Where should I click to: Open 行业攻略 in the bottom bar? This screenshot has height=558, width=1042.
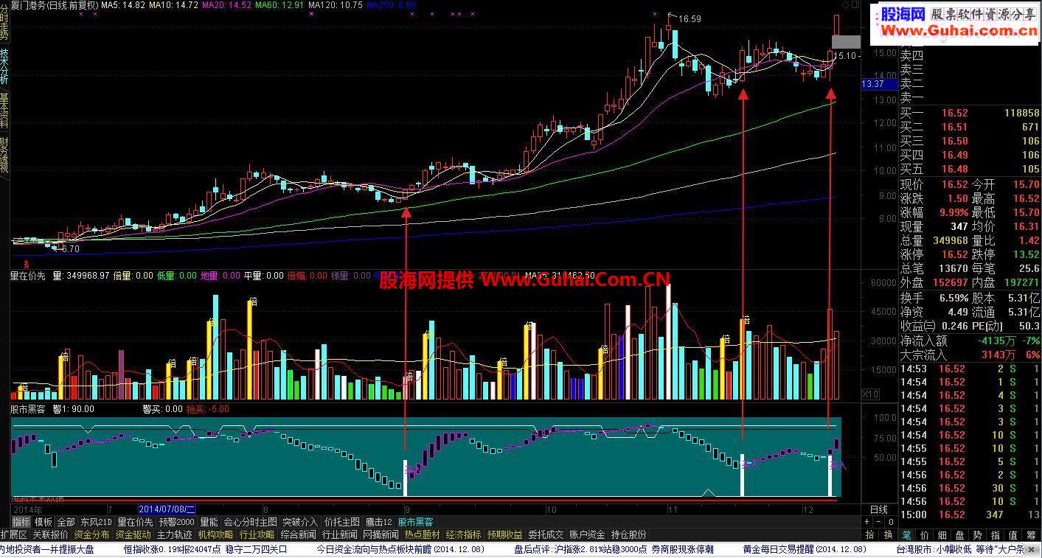pos(257,534)
